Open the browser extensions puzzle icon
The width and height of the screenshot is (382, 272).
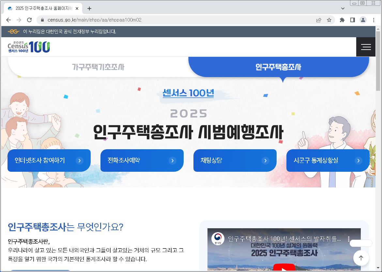pyautogui.click(x=342, y=20)
